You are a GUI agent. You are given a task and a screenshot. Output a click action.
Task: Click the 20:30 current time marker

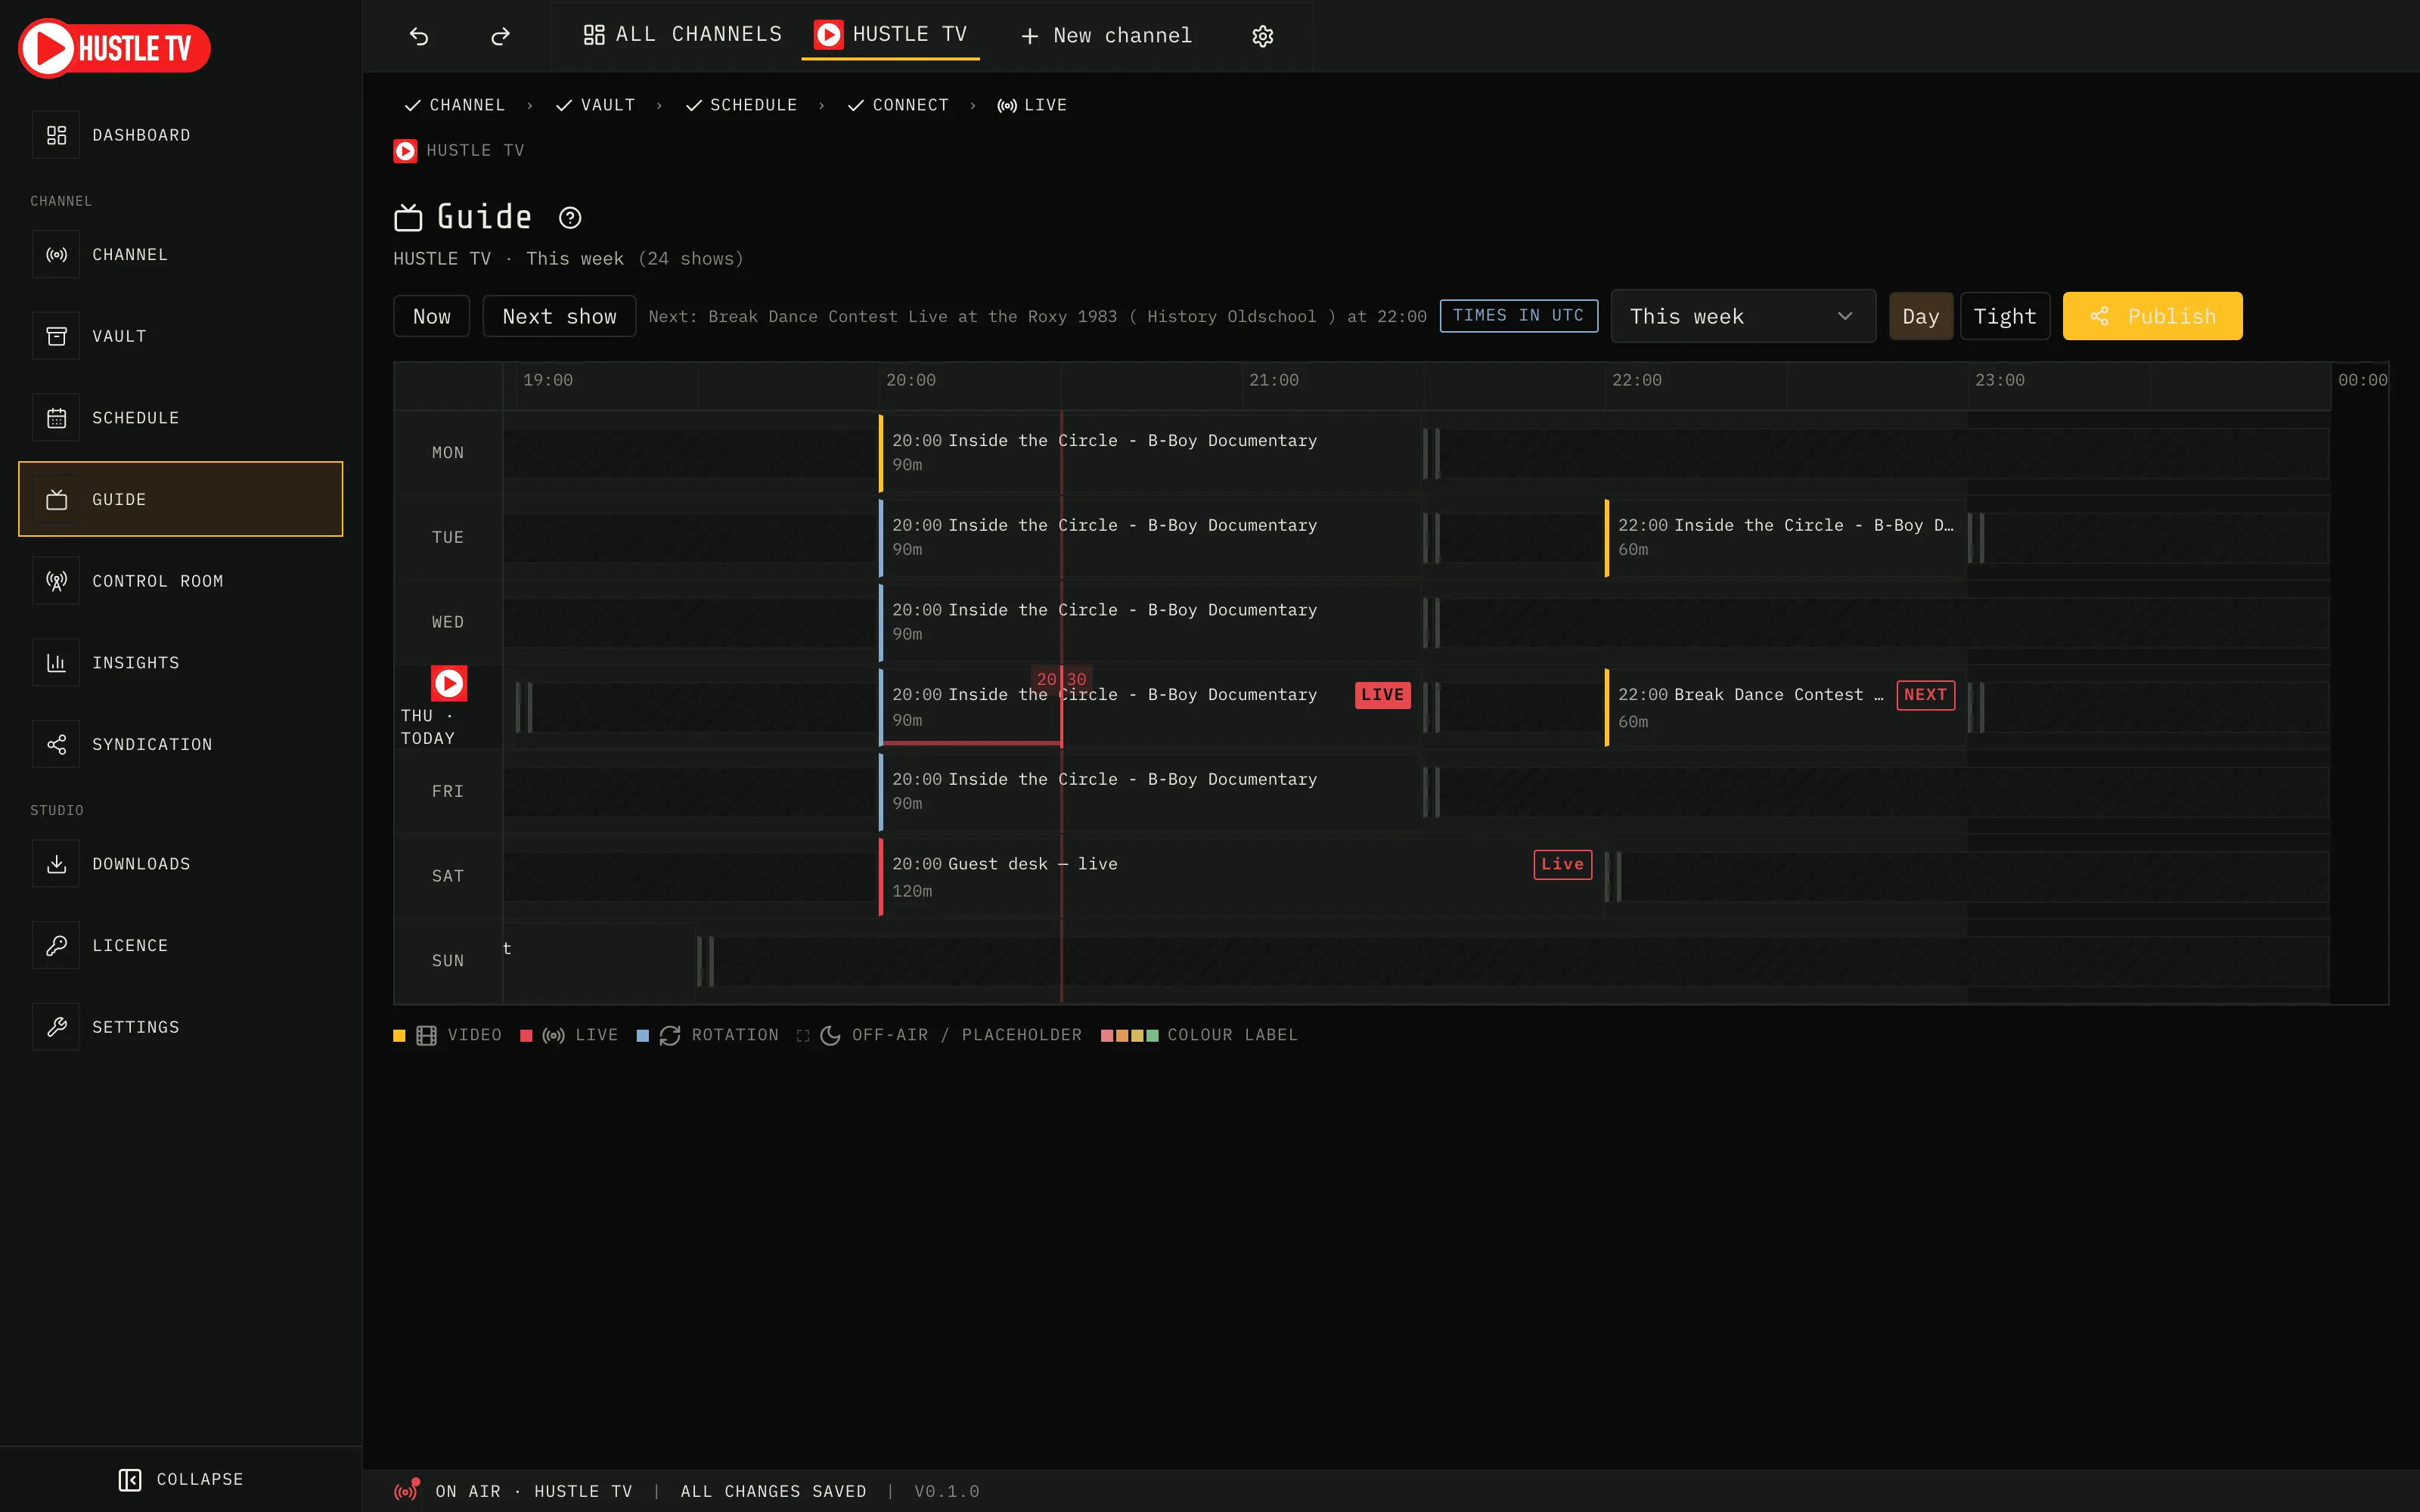[1061, 679]
